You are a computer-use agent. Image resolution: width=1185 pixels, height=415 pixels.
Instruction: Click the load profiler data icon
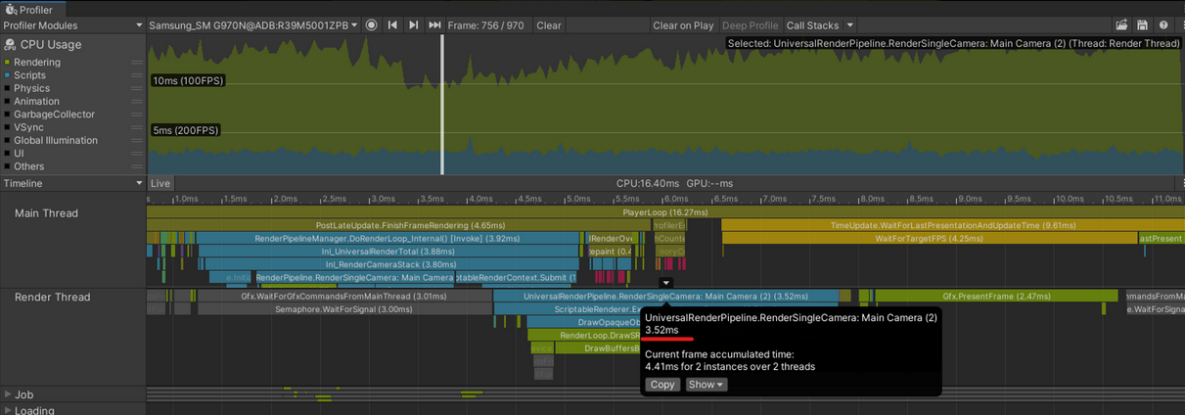tap(1122, 25)
